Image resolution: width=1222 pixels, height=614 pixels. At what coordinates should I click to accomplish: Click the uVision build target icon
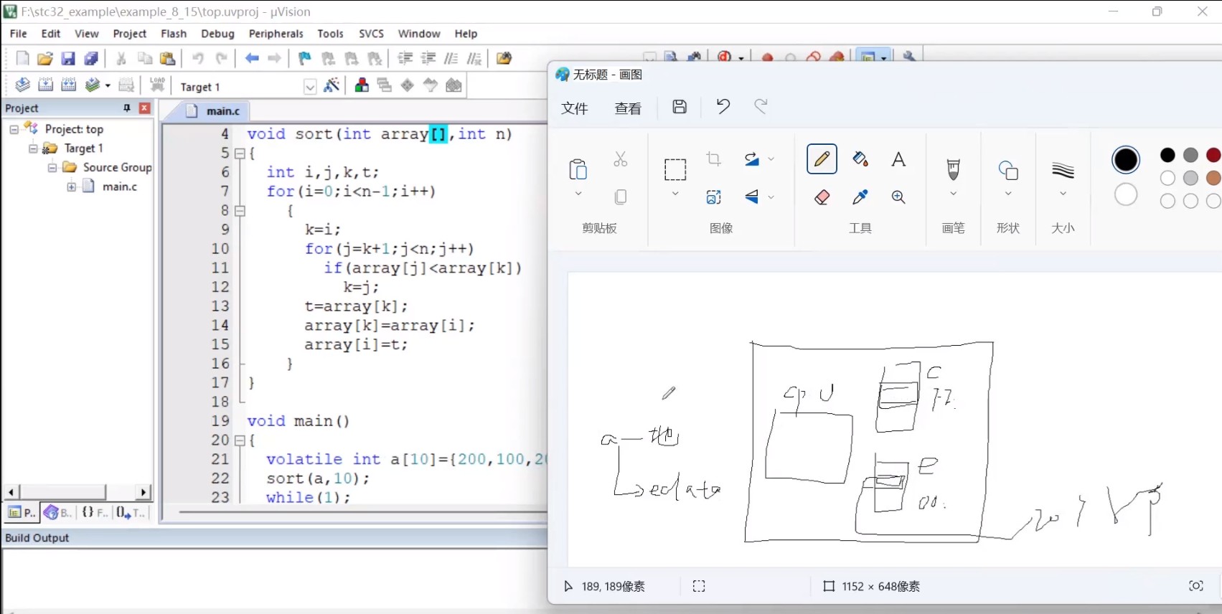(x=45, y=85)
